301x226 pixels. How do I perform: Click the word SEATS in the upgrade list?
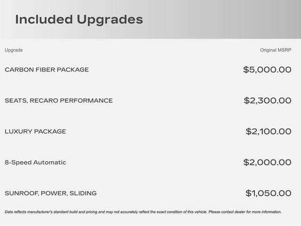click(x=15, y=101)
